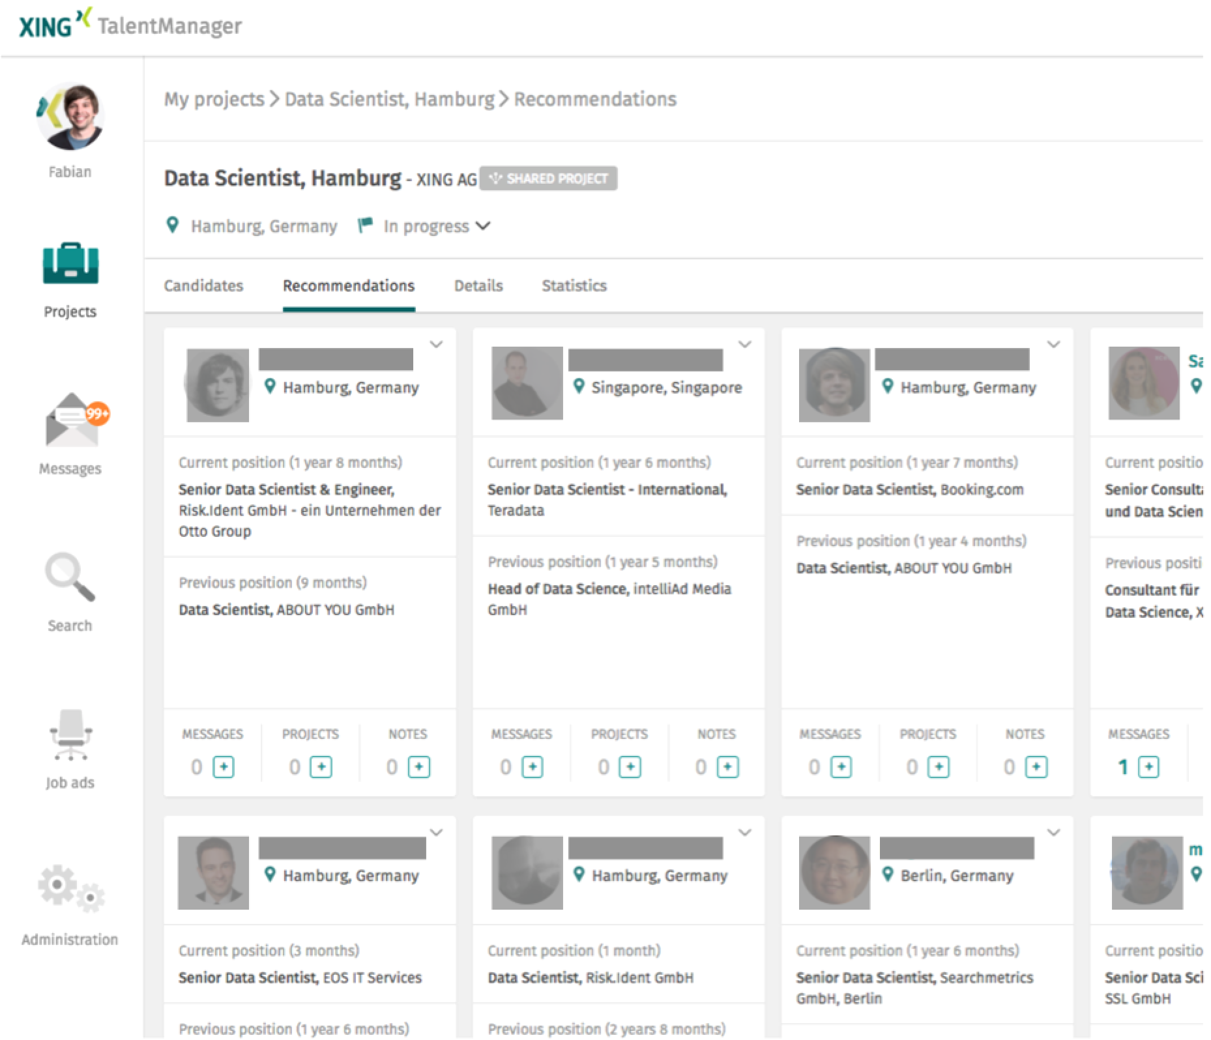1211x1040 pixels.
Task: Add project for Risk.Ident Senior Data Scientist & Engineer card
Action: [321, 767]
